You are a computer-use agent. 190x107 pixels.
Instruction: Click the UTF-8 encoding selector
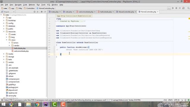pos(177,100)
